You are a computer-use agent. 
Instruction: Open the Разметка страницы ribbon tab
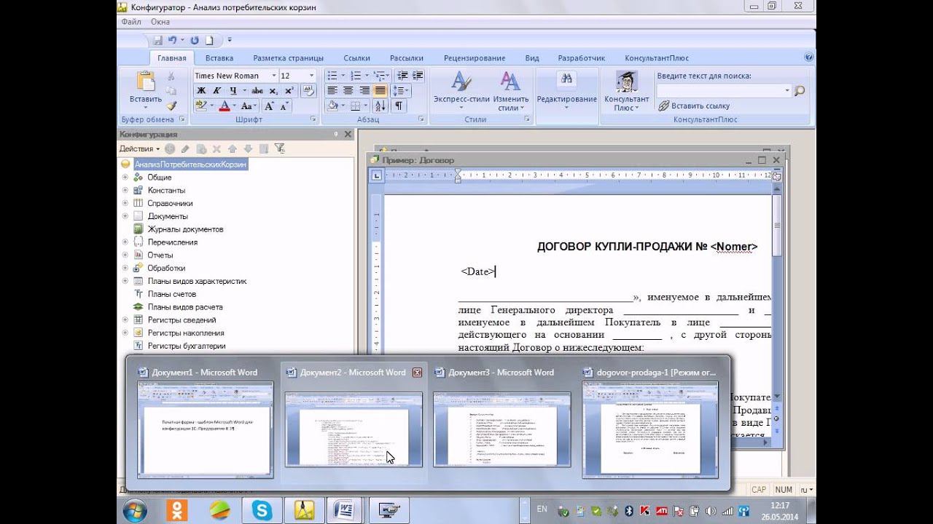tap(288, 58)
